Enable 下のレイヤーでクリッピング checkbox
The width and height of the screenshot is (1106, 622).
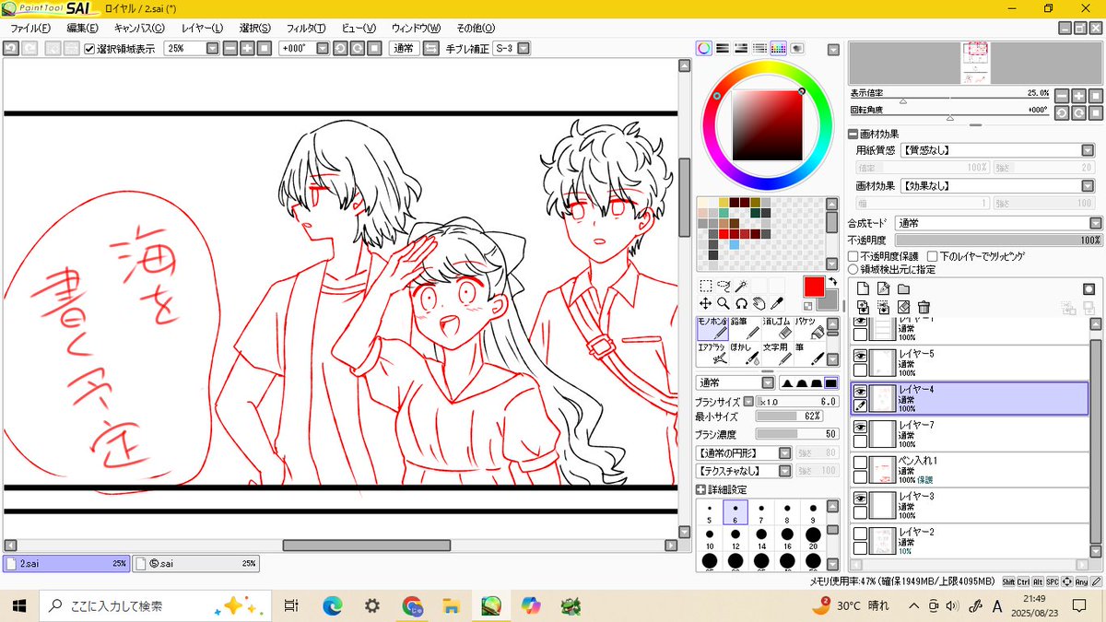932,256
